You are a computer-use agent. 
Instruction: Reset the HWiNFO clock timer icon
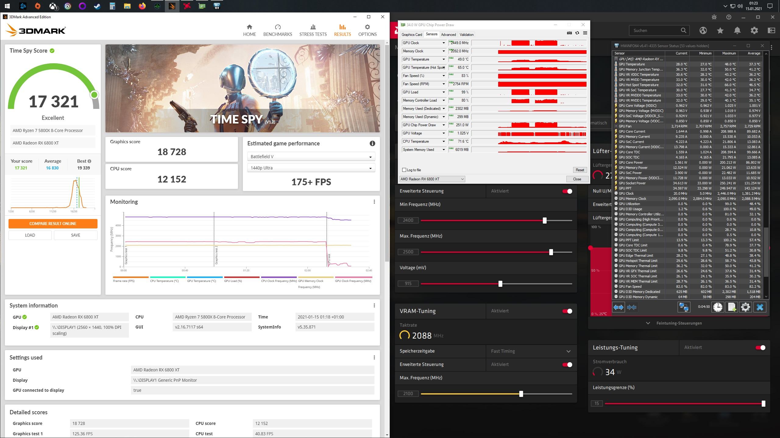(x=718, y=307)
